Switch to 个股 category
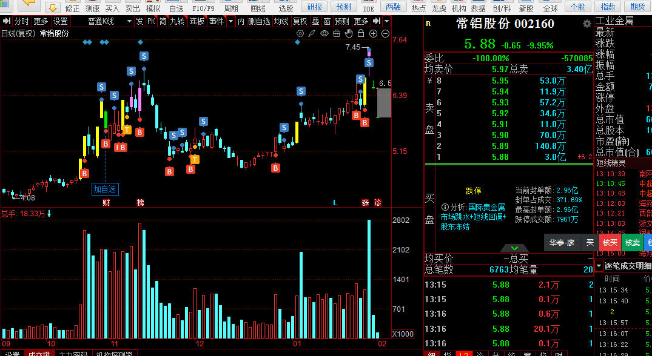This screenshot has height=356, width=652. (x=577, y=7)
